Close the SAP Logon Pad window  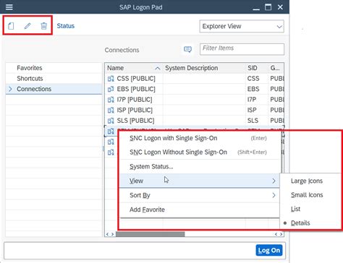click(x=280, y=7)
